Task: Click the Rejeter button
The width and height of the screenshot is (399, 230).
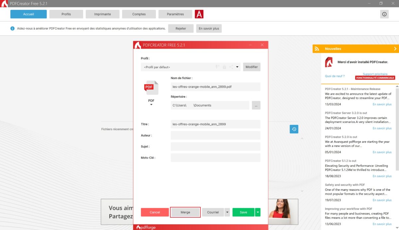Action: pyautogui.click(x=181, y=29)
